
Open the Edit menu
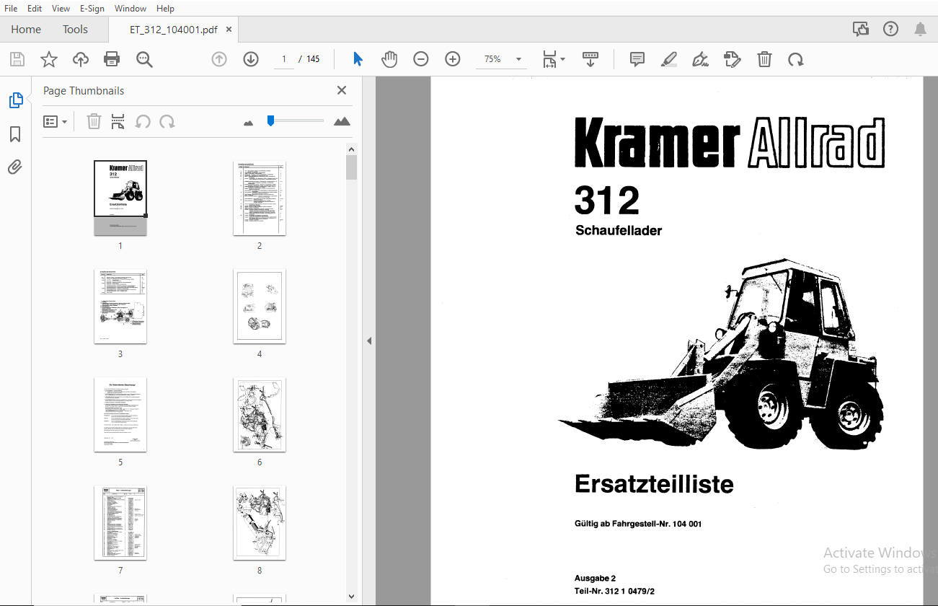35,9
